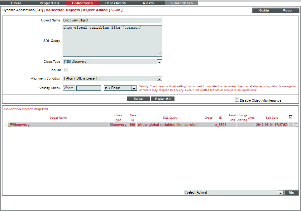This screenshot has width=301, height=211.
Task: Open the [Select Action] dropdown
Action: click(279, 192)
